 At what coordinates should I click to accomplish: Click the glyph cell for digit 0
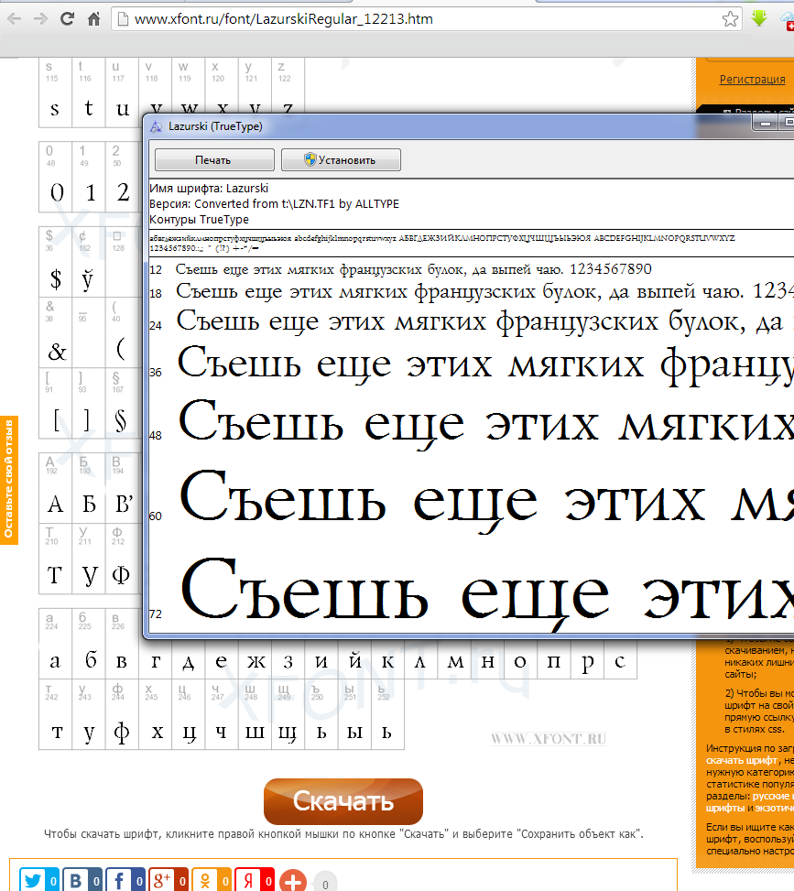[x=55, y=177]
